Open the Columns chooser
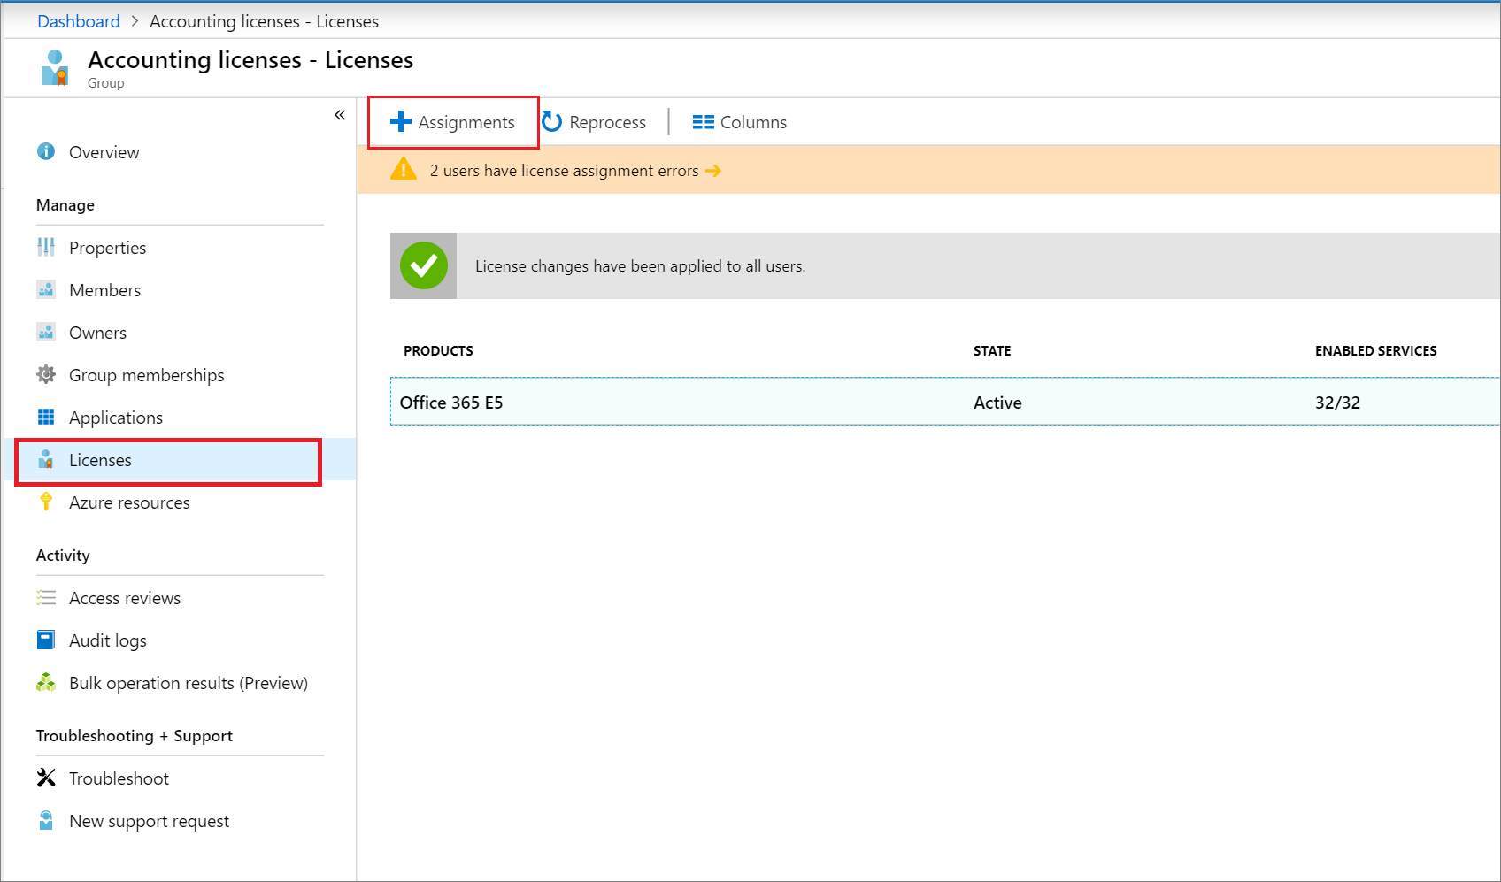1501x882 pixels. (739, 122)
